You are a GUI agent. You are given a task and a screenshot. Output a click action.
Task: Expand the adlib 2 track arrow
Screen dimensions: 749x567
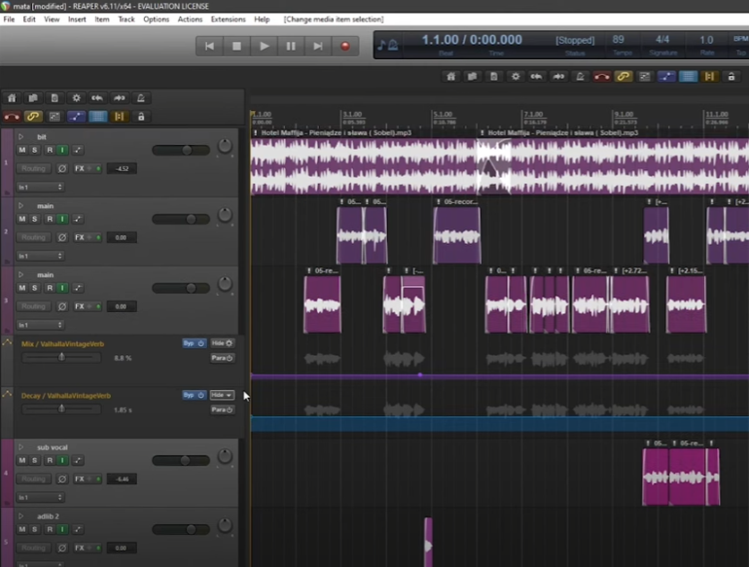21,516
